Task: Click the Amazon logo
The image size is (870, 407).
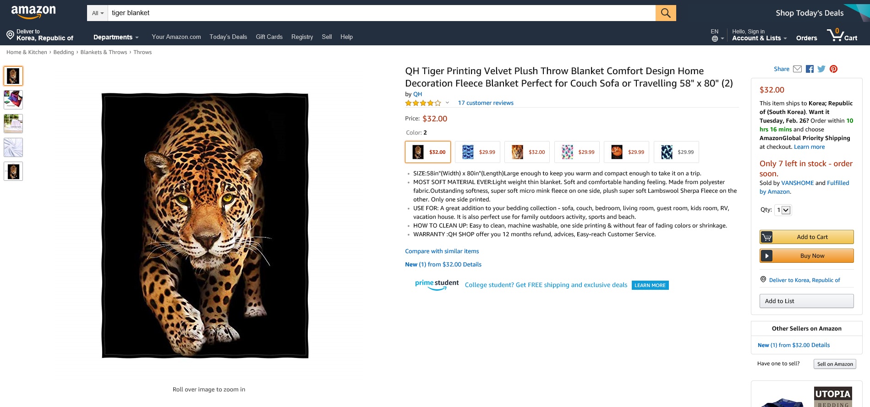Action: tap(33, 12)
